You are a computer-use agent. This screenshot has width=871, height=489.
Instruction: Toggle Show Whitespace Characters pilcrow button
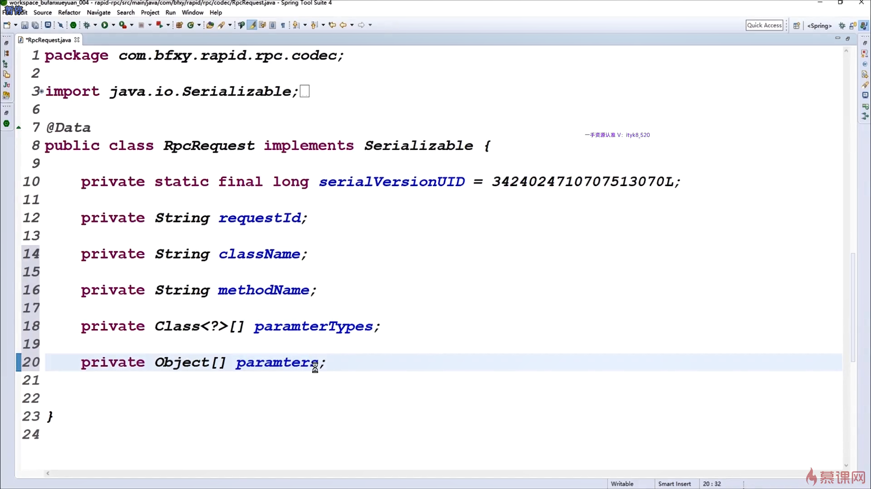click(x=283, y=25)
